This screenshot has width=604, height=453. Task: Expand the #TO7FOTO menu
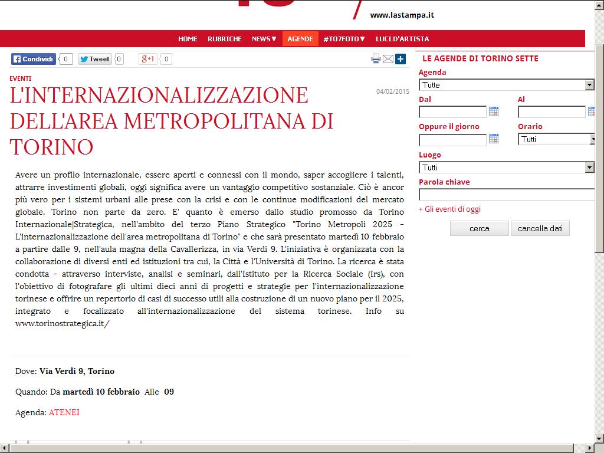tap(344, 39)
